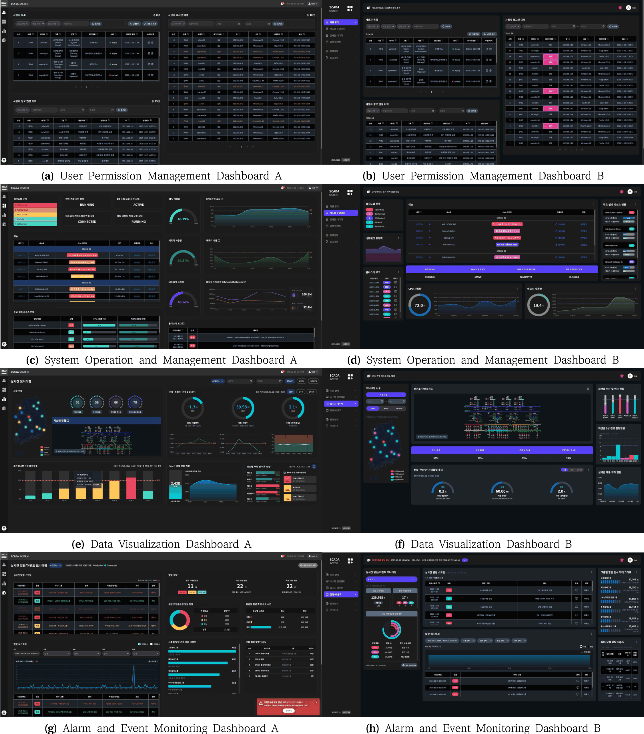644x734 pixels.
Task: Click search input in 사용자 목록, panel (a)
Action: tap(75, 24)
